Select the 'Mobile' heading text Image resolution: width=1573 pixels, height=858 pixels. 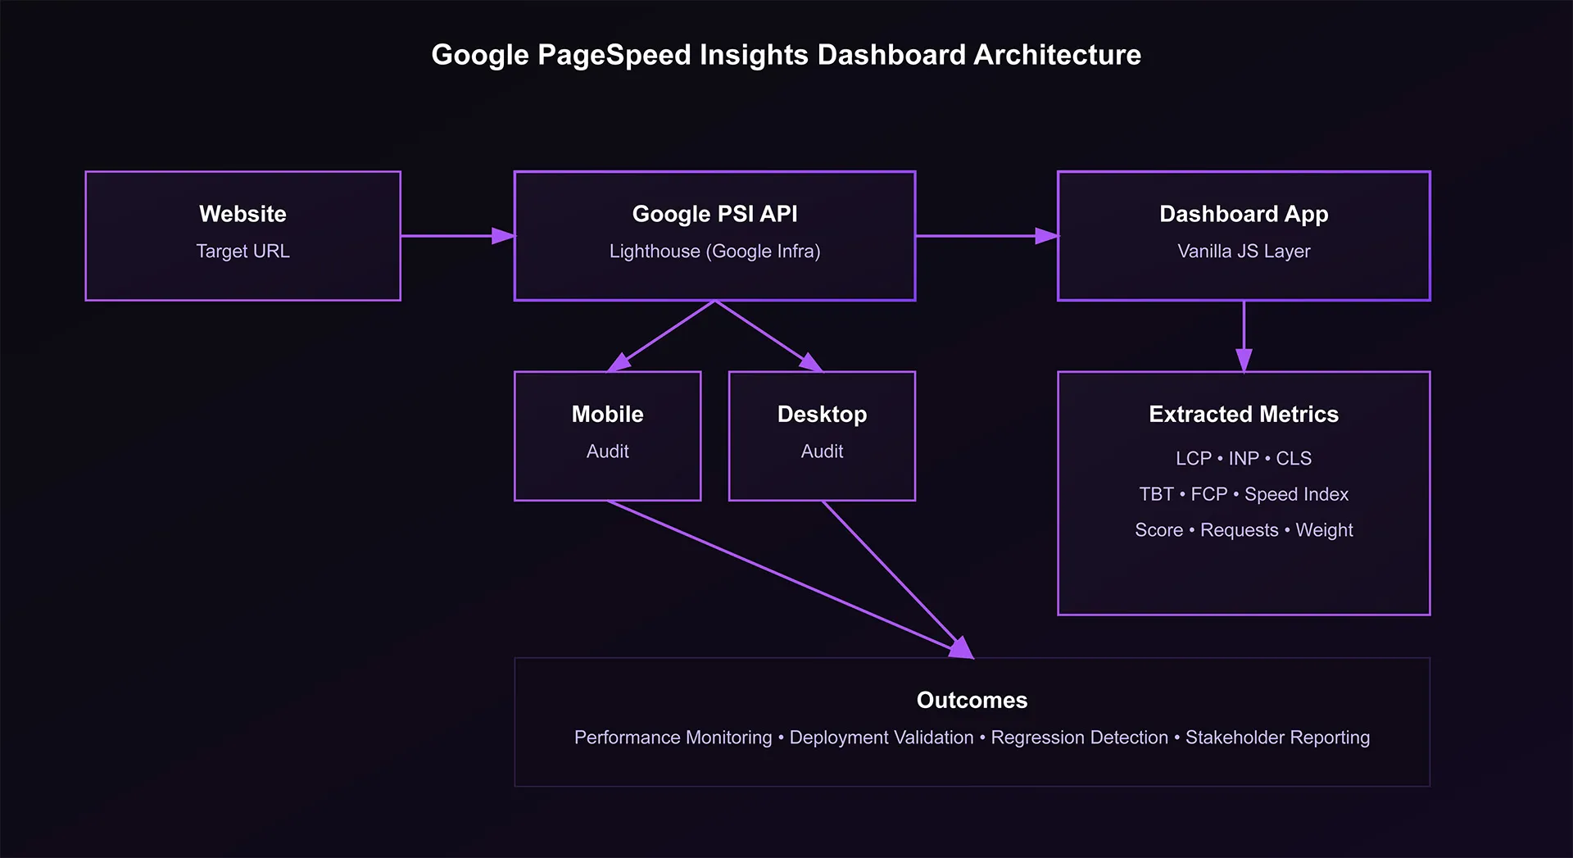607,414
